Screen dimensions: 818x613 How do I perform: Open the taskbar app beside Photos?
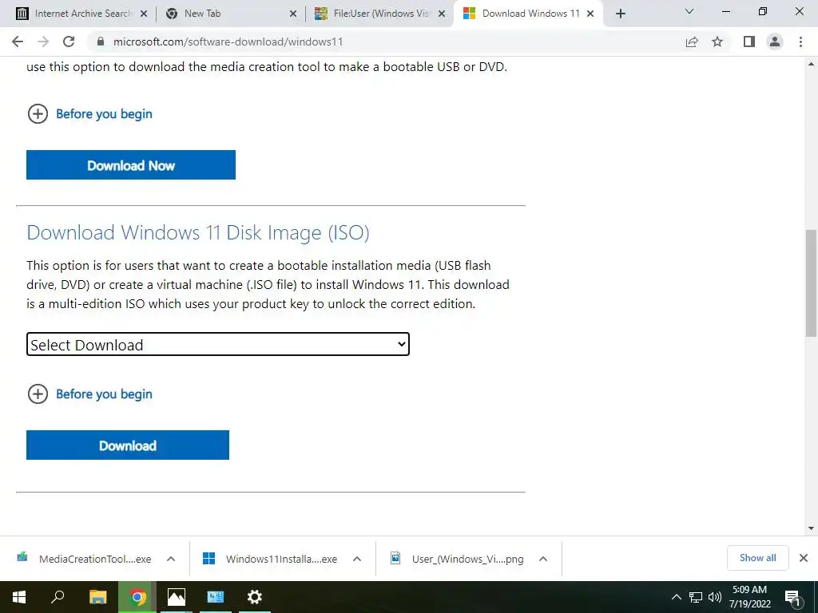point(216,597)
